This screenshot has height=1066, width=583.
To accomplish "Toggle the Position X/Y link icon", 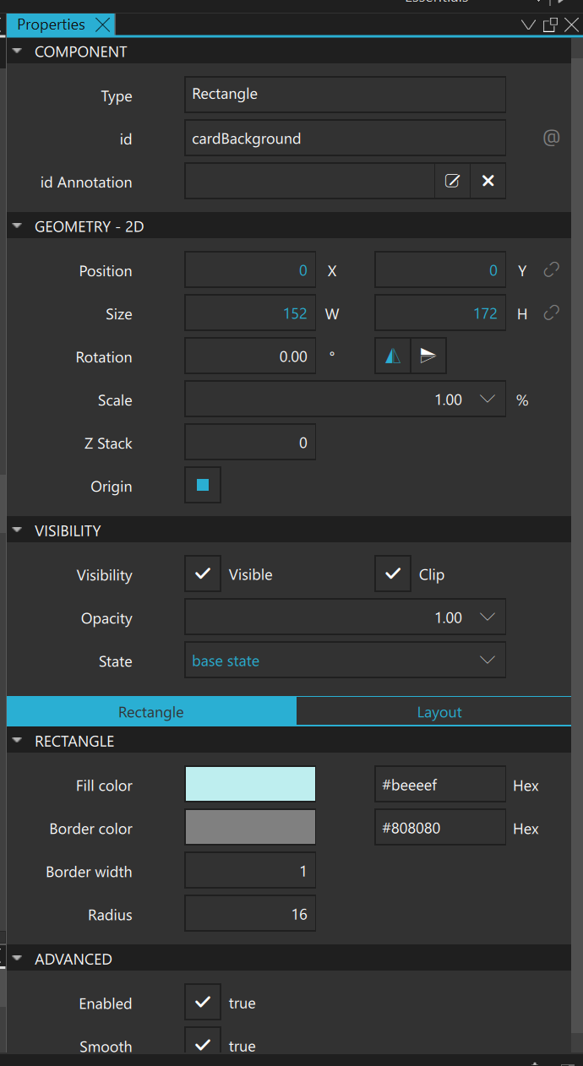I will point(551,270).
